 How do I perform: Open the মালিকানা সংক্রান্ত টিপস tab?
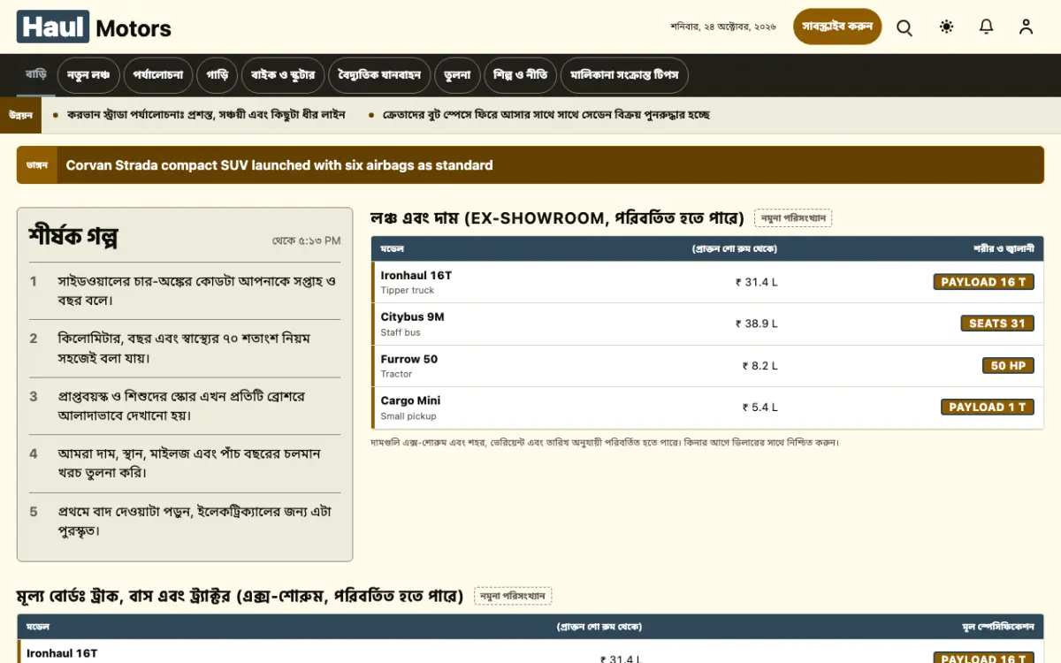(x=624, y=75)
